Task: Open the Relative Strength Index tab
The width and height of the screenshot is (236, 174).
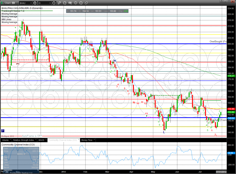Action: (x=24, y=140)
